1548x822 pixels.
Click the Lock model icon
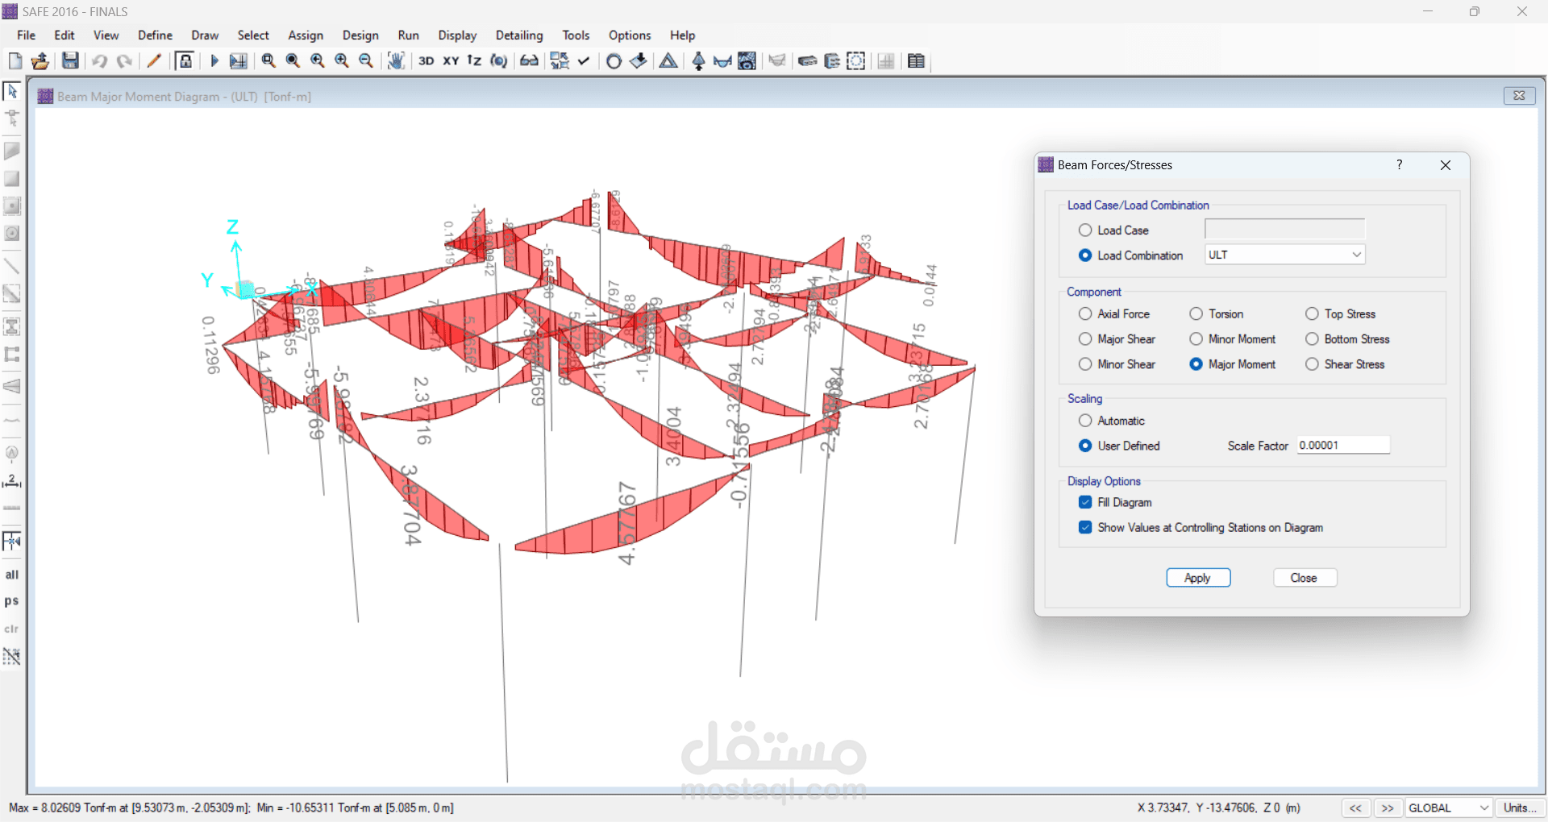click(185, 60)
